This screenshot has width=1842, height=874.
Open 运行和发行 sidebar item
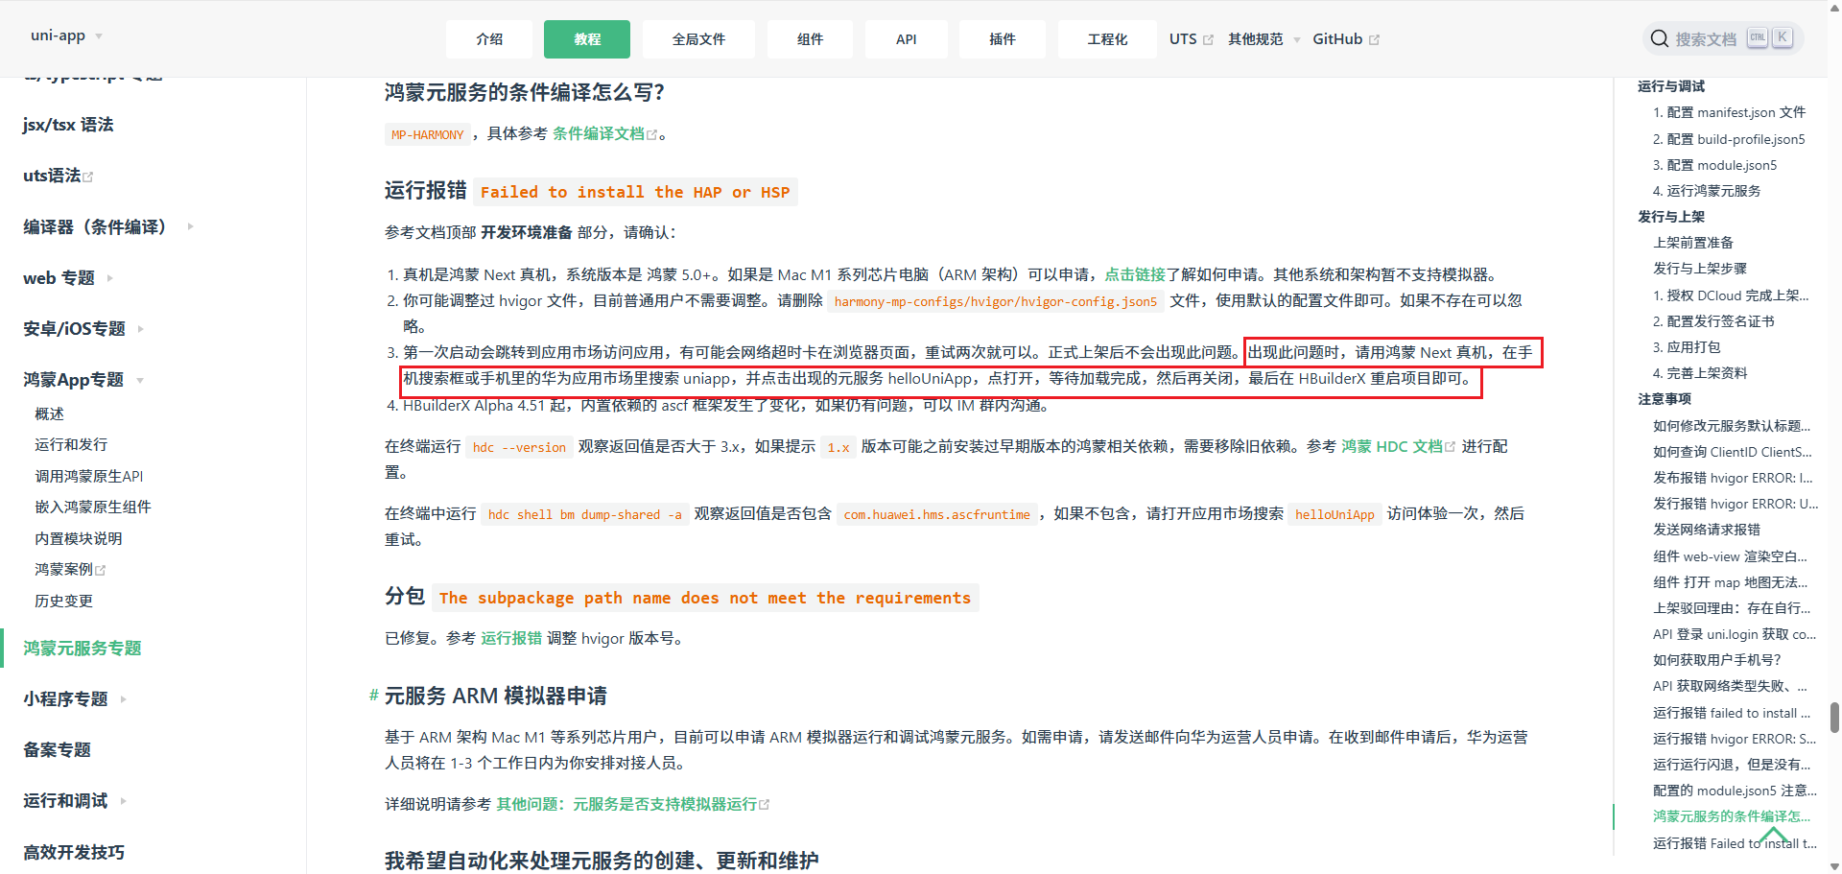tap(71, 444)
